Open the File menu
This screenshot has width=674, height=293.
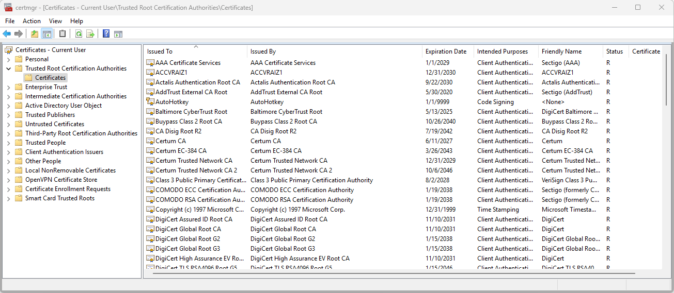(10, 21)
